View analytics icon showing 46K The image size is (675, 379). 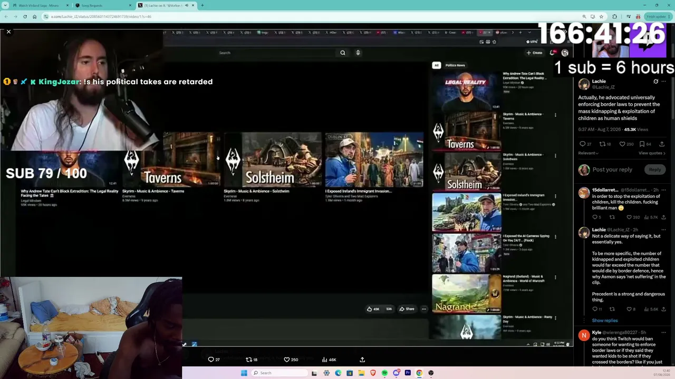click(x=325, y=360)
